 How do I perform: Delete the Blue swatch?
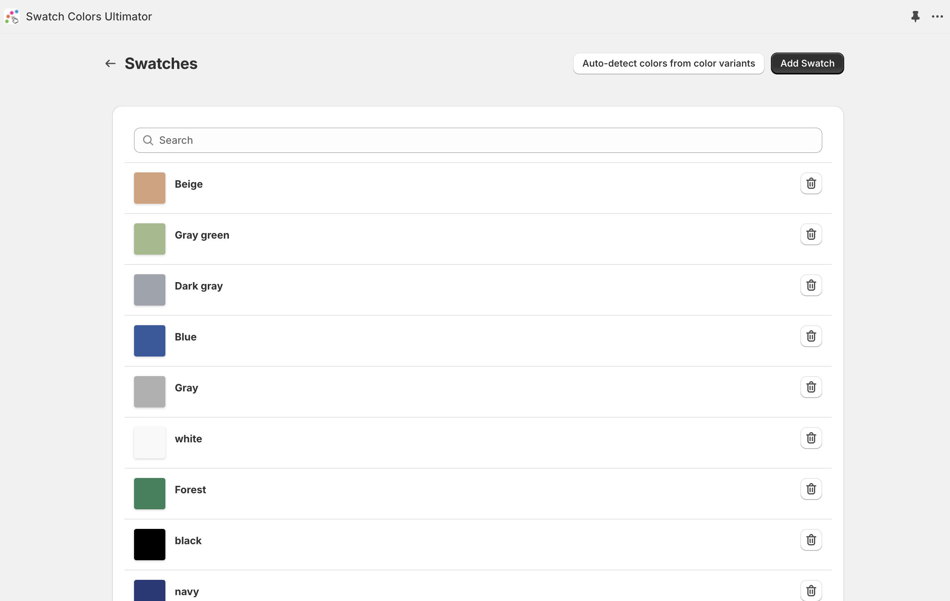pos(811,336)
